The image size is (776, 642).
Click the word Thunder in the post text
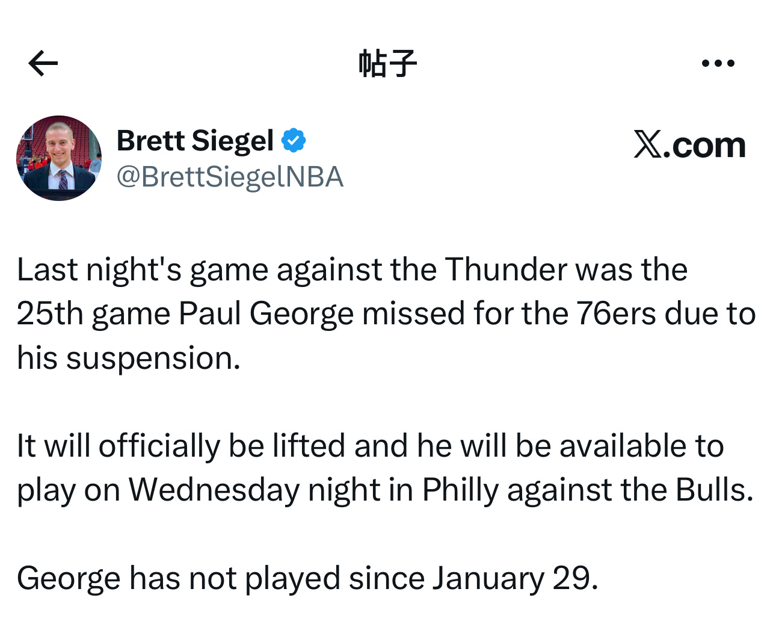click(503, 269)
